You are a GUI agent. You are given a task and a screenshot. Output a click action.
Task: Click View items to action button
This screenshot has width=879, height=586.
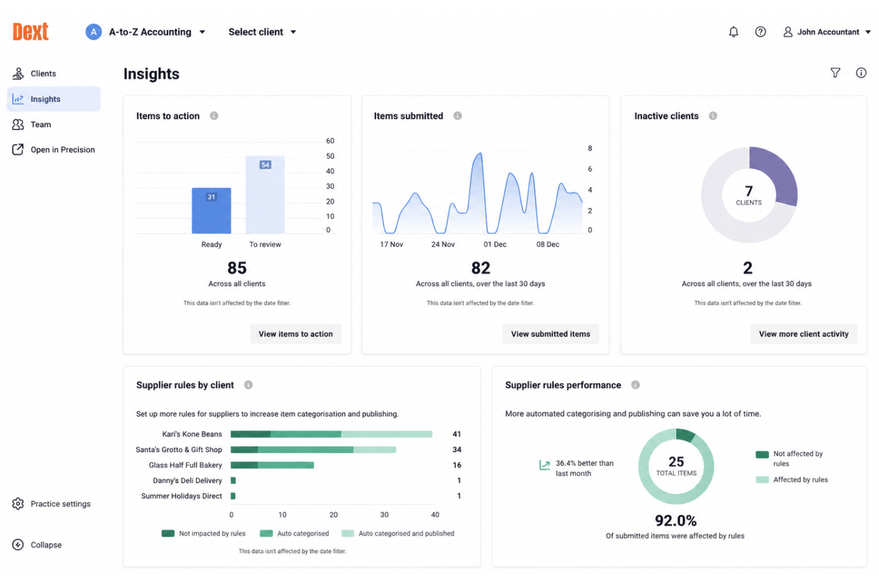[296, 334]
